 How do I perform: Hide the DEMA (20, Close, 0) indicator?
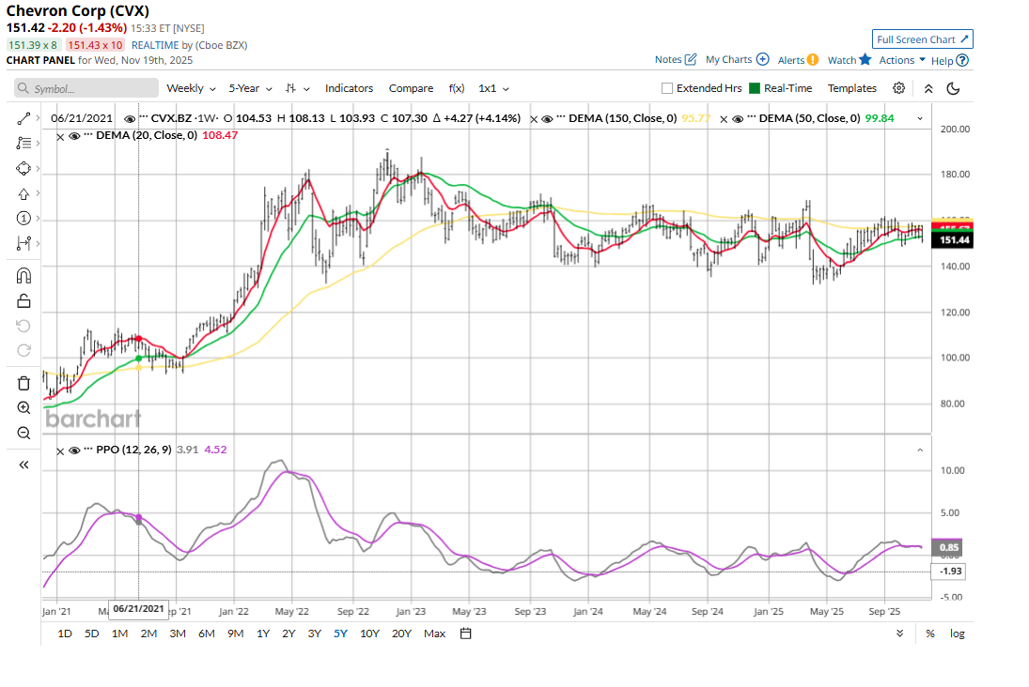click(74, 136)
